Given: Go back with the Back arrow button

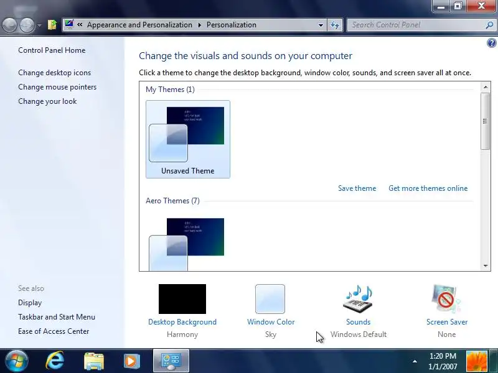Looking at the screenshot, I should coord(9,25).
